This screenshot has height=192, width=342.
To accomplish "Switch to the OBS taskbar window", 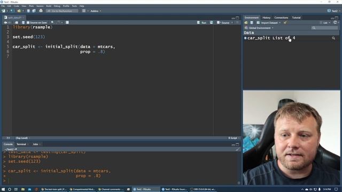I will pos(203,189).
